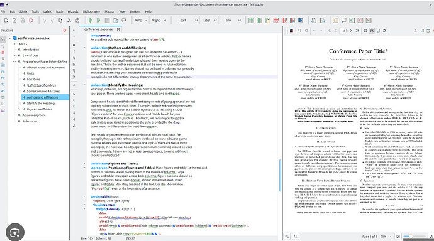This screenshot has width=434, height=241.
Task: Go to previous PDF page arrow
Action: (335, 31)
